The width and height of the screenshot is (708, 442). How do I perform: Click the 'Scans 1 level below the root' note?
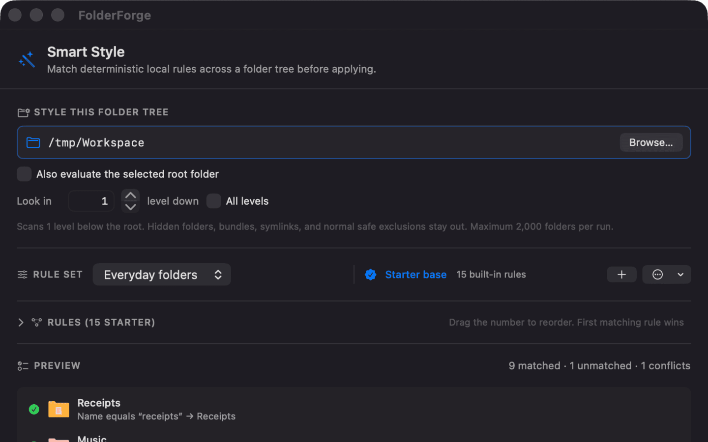click(315, 226)
